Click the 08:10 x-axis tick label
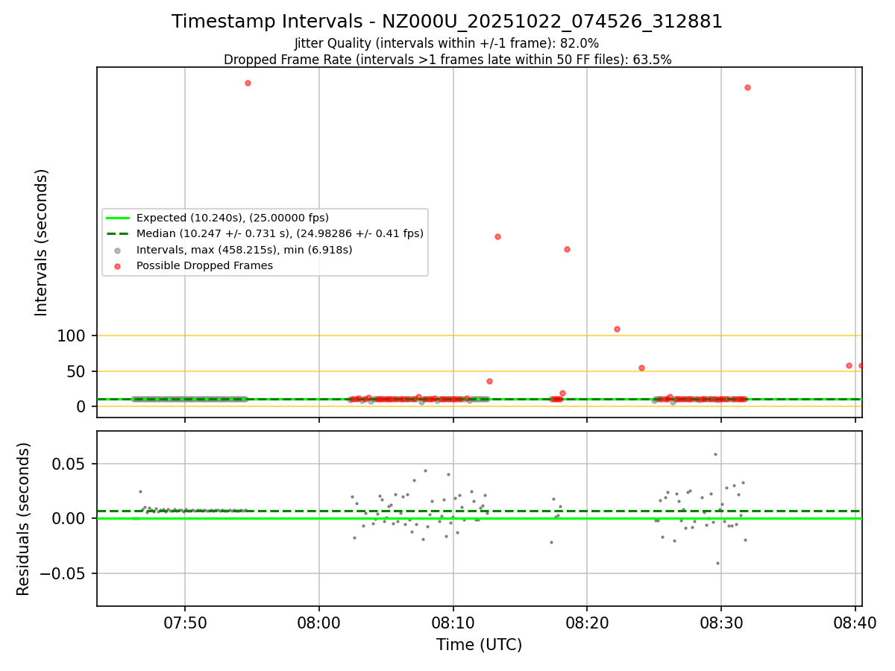The image size is (895, 671). [453, 623]
